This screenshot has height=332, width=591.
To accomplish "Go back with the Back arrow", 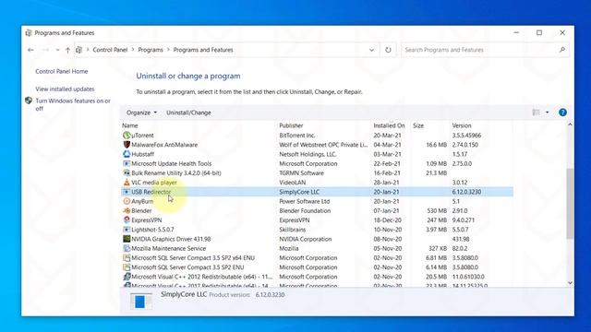I will (30, 50).
